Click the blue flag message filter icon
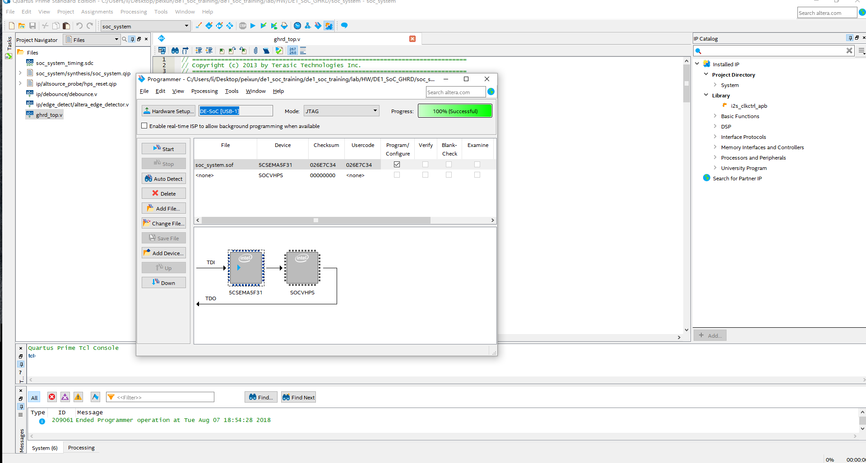Image resolution: width=866 pixels, height=463 pixels. click(x=95, y=397)
